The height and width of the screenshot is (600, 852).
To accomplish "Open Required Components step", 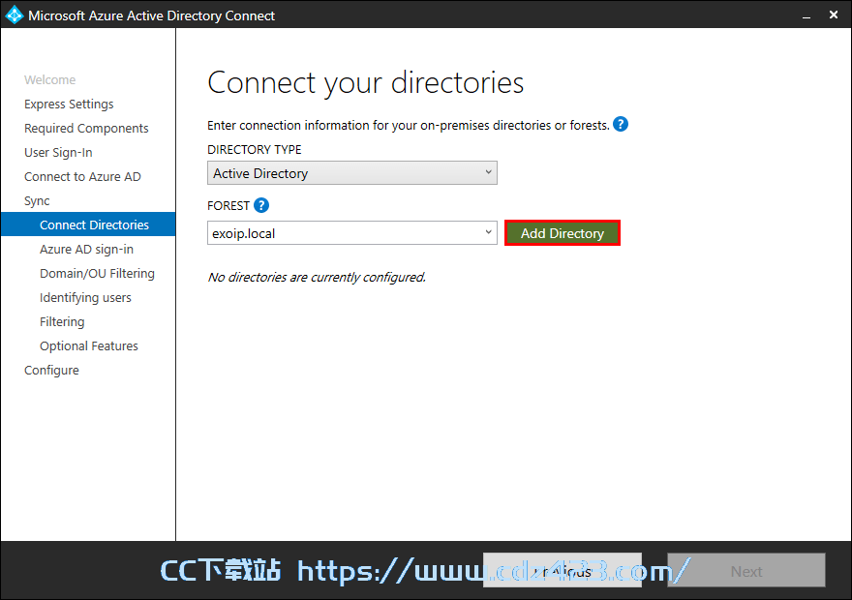I will [86, 128].
